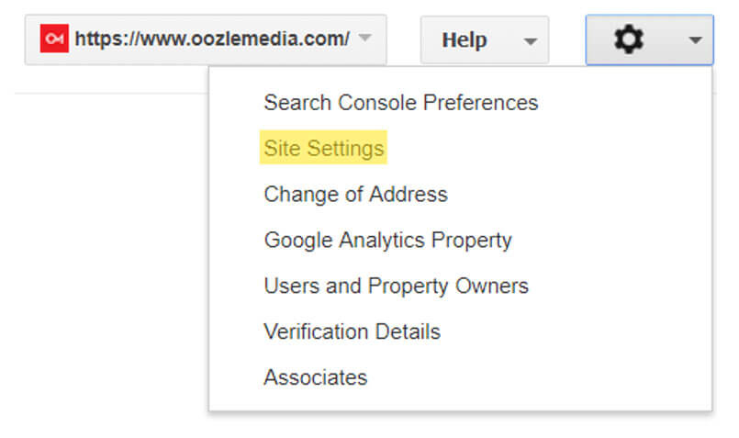This screenshot has width=739, height=438.
Task: Click the red Oozle Media favicon
Action: (x=54, y=39)
